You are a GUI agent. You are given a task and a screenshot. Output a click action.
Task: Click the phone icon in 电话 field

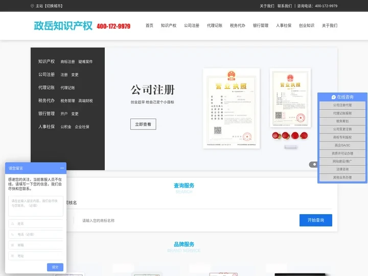13,234
